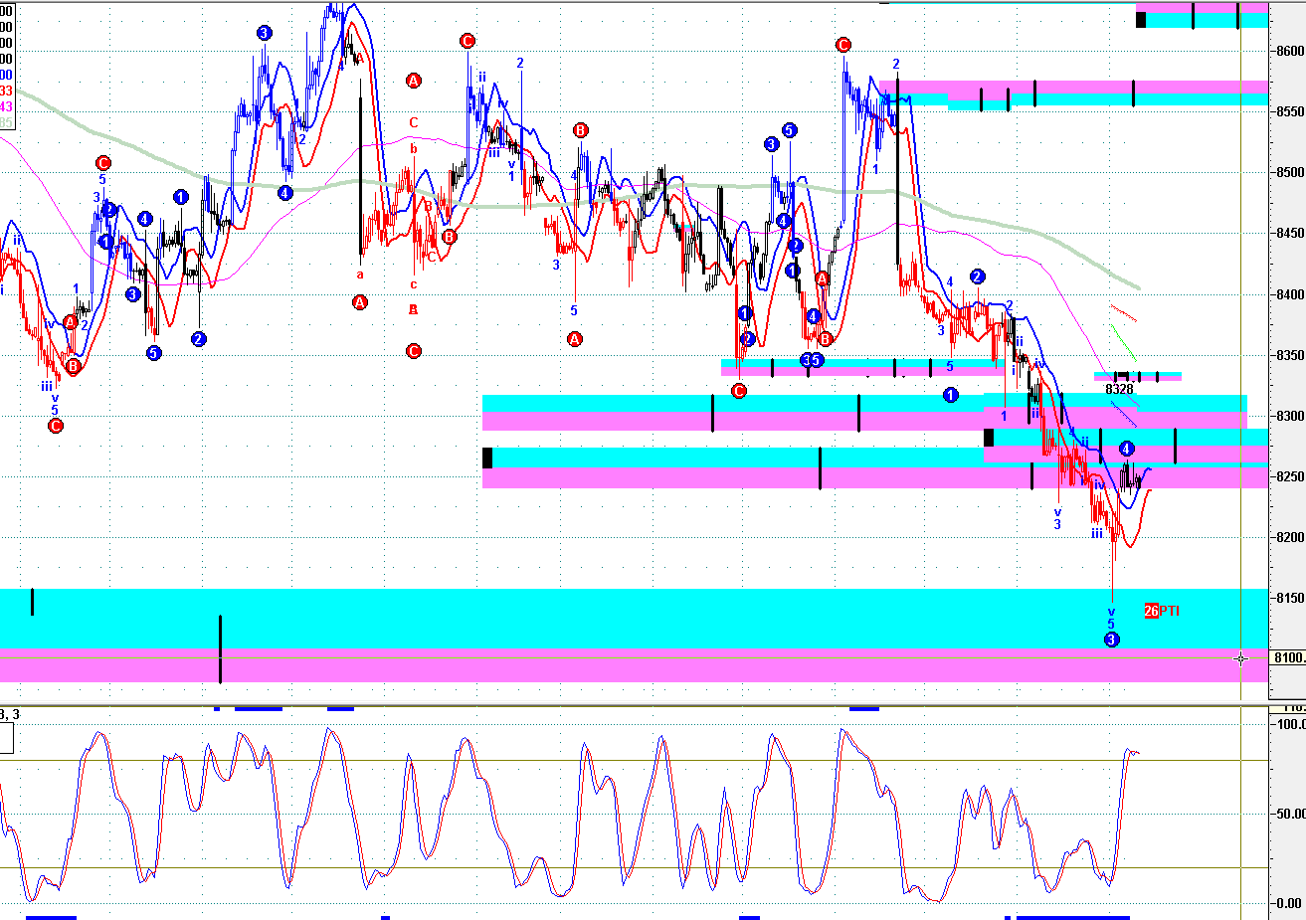
Task: Select the red lowercase a wave label
Action: click(x=360, y=275)
